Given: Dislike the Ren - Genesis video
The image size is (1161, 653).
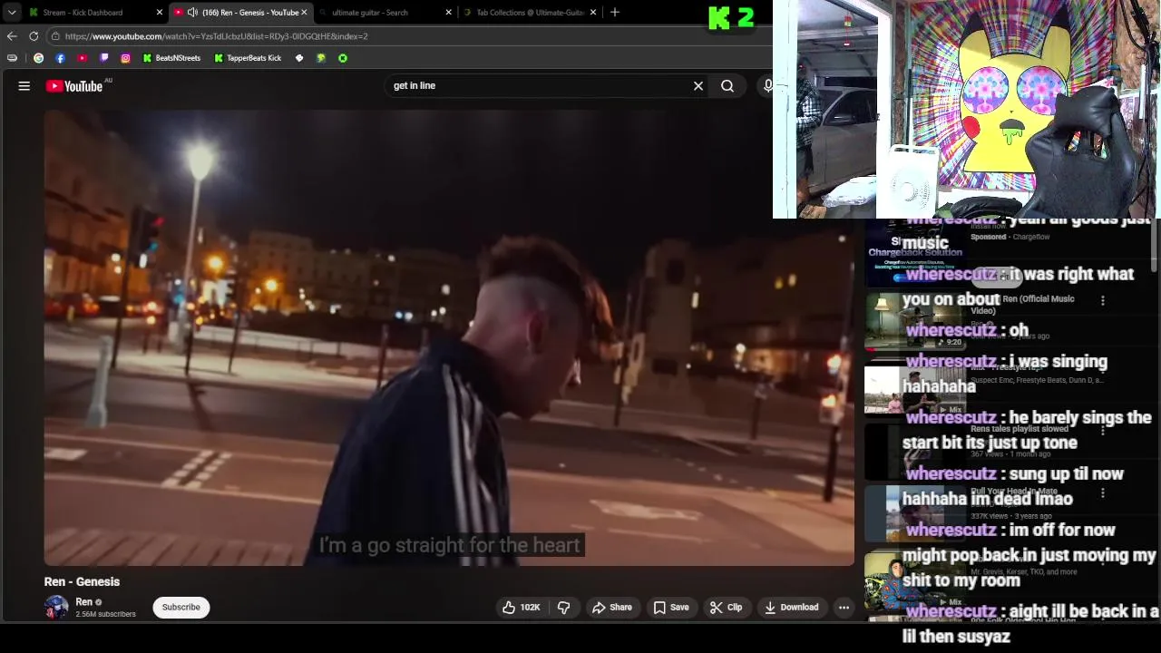Looking at the screenshot, I should [563, 608].
